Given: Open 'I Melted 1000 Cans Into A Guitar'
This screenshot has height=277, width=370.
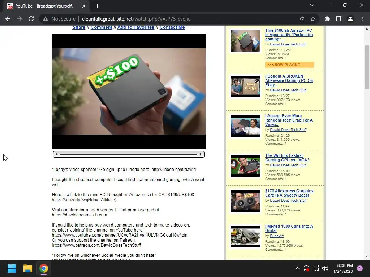Looking at the screenshot, I should pos(289,228).
